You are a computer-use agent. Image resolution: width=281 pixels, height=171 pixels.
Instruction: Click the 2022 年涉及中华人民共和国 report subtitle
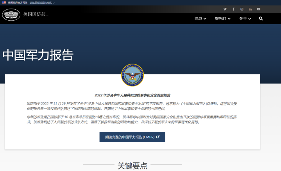click(132, 95)
